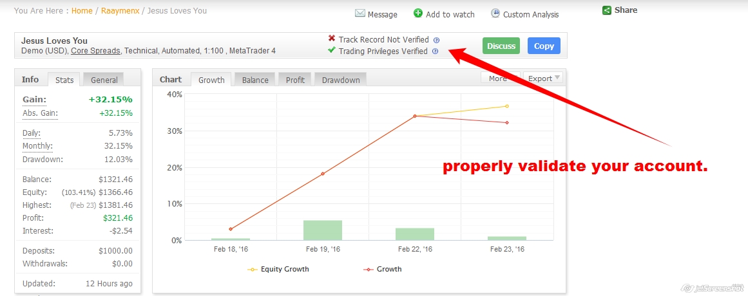Click the Interest value -$2.54

pyautogui.click(x=120, y=231)
